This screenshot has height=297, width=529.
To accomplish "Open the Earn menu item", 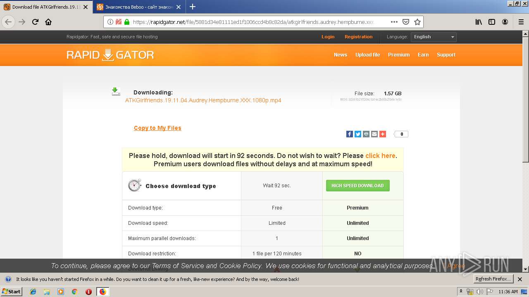I will [x=423, y=55].
